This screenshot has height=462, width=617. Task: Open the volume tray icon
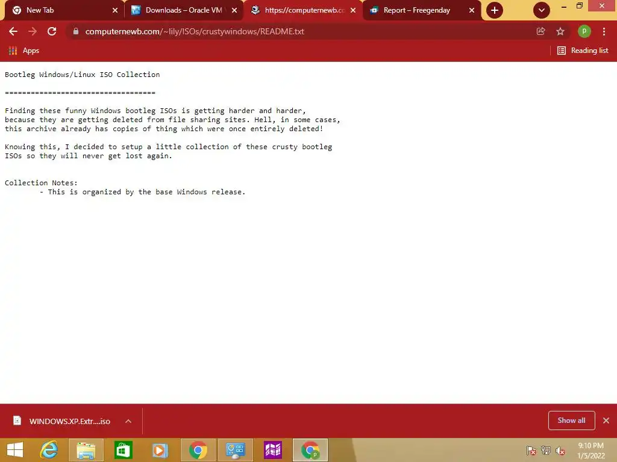(x=560, y=450)
